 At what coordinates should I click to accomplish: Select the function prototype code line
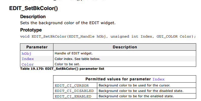(x=108, y=37)
